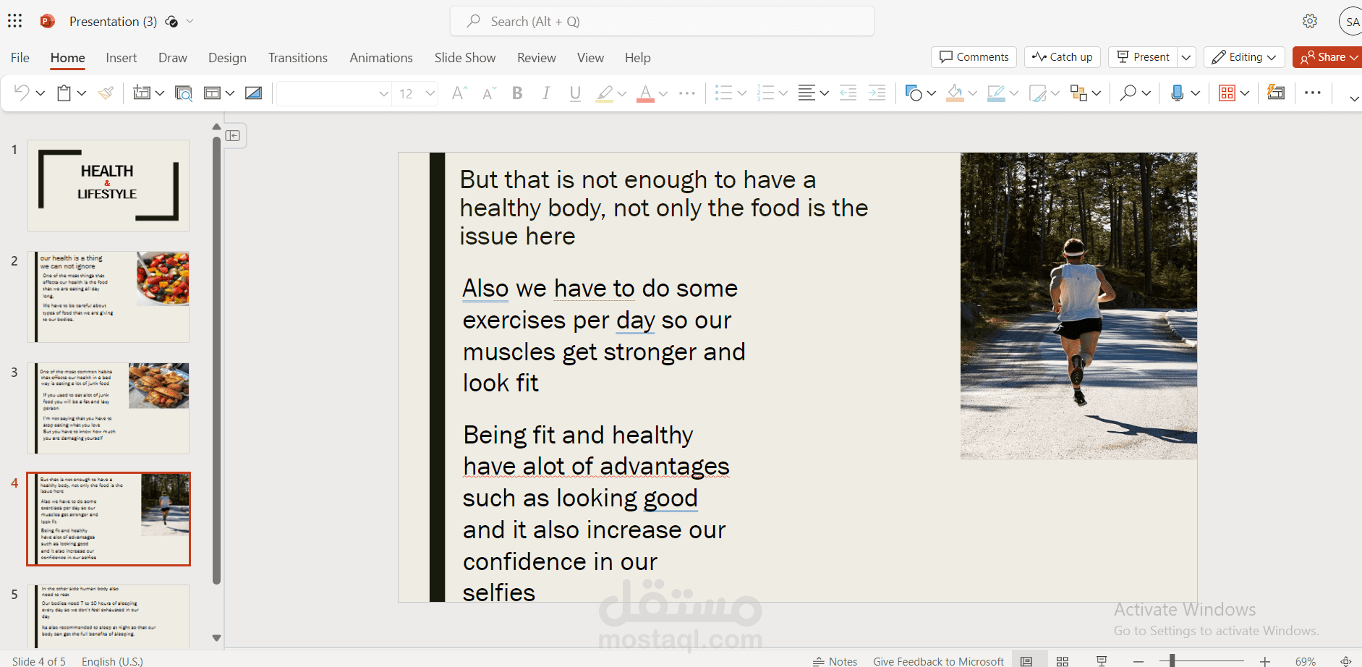The image size is (1362, 667).
Task: Expand the Present options arrow
Action: click(x=1186, y=57)
